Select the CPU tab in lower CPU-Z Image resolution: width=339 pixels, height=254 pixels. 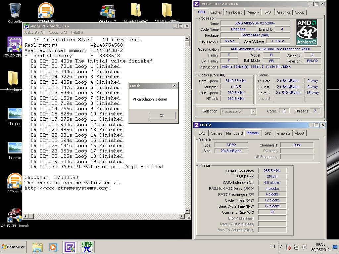[202, 133]
